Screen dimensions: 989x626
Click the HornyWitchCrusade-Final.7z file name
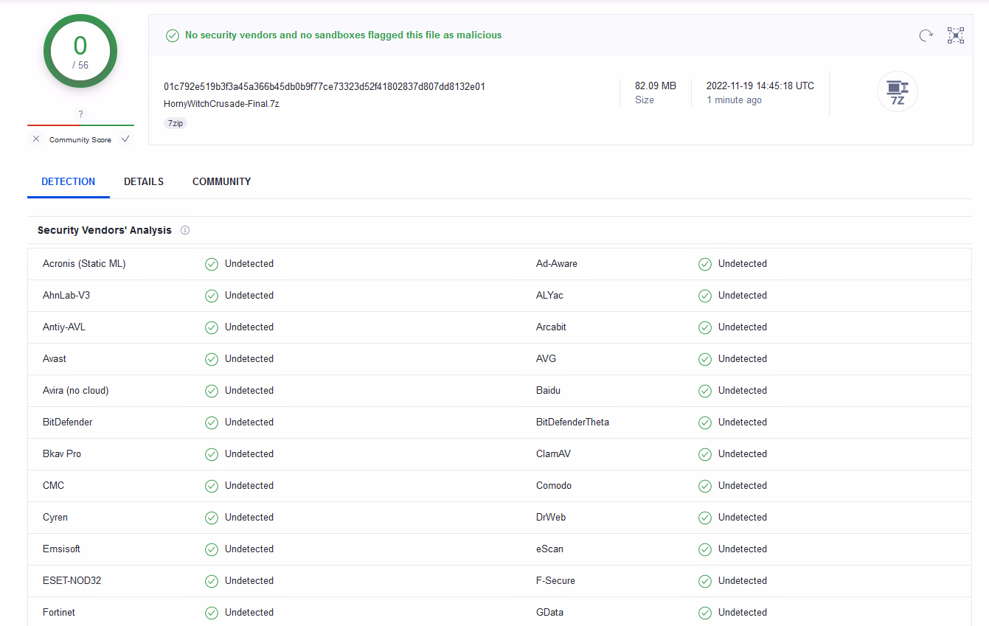tap(221, 104)
